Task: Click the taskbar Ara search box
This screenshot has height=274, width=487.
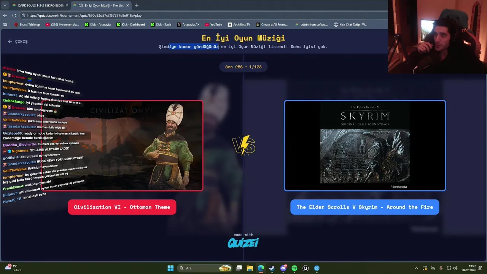Action: click(x=205, y=268)
